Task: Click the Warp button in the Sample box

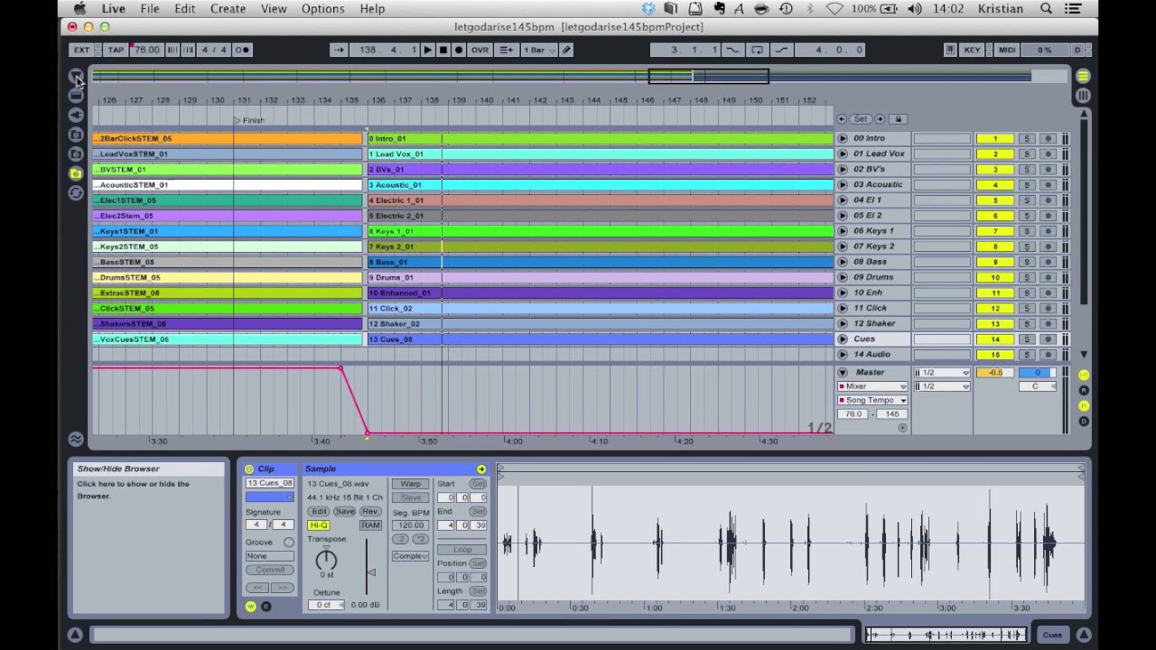Action: (x=410, y=484)
